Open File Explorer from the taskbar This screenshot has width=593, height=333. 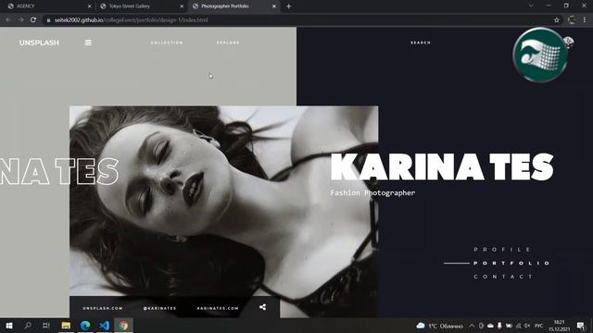[66, 326]
